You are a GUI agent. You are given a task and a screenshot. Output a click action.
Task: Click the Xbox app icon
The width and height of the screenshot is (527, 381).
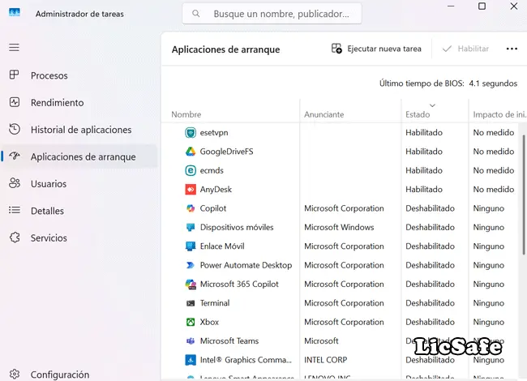coord(191,322)
